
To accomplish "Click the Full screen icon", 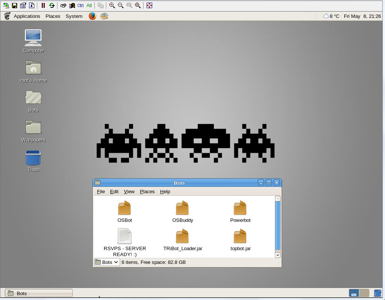I will tap(149, 5).
